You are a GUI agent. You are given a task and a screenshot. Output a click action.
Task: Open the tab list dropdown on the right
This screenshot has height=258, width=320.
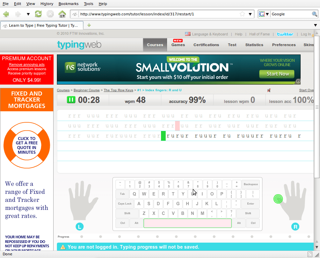click(x=315, y=25)
